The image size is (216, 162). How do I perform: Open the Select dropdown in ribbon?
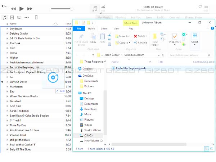(195, 39)
